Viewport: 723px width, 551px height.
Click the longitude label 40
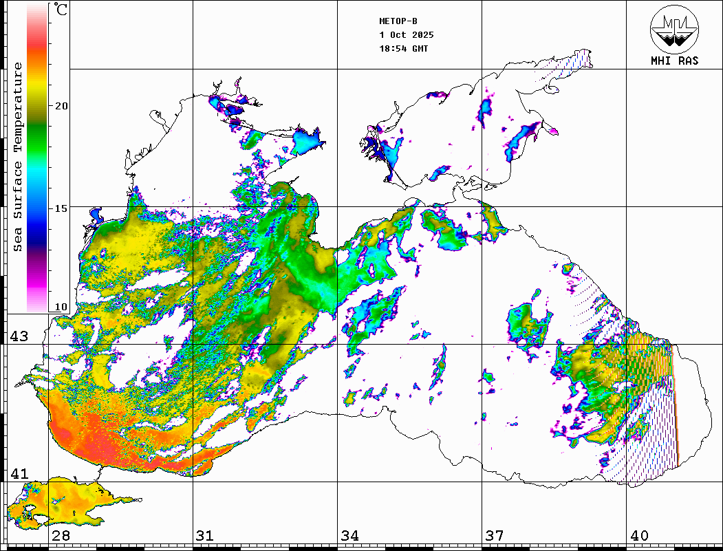coord(639,536)
